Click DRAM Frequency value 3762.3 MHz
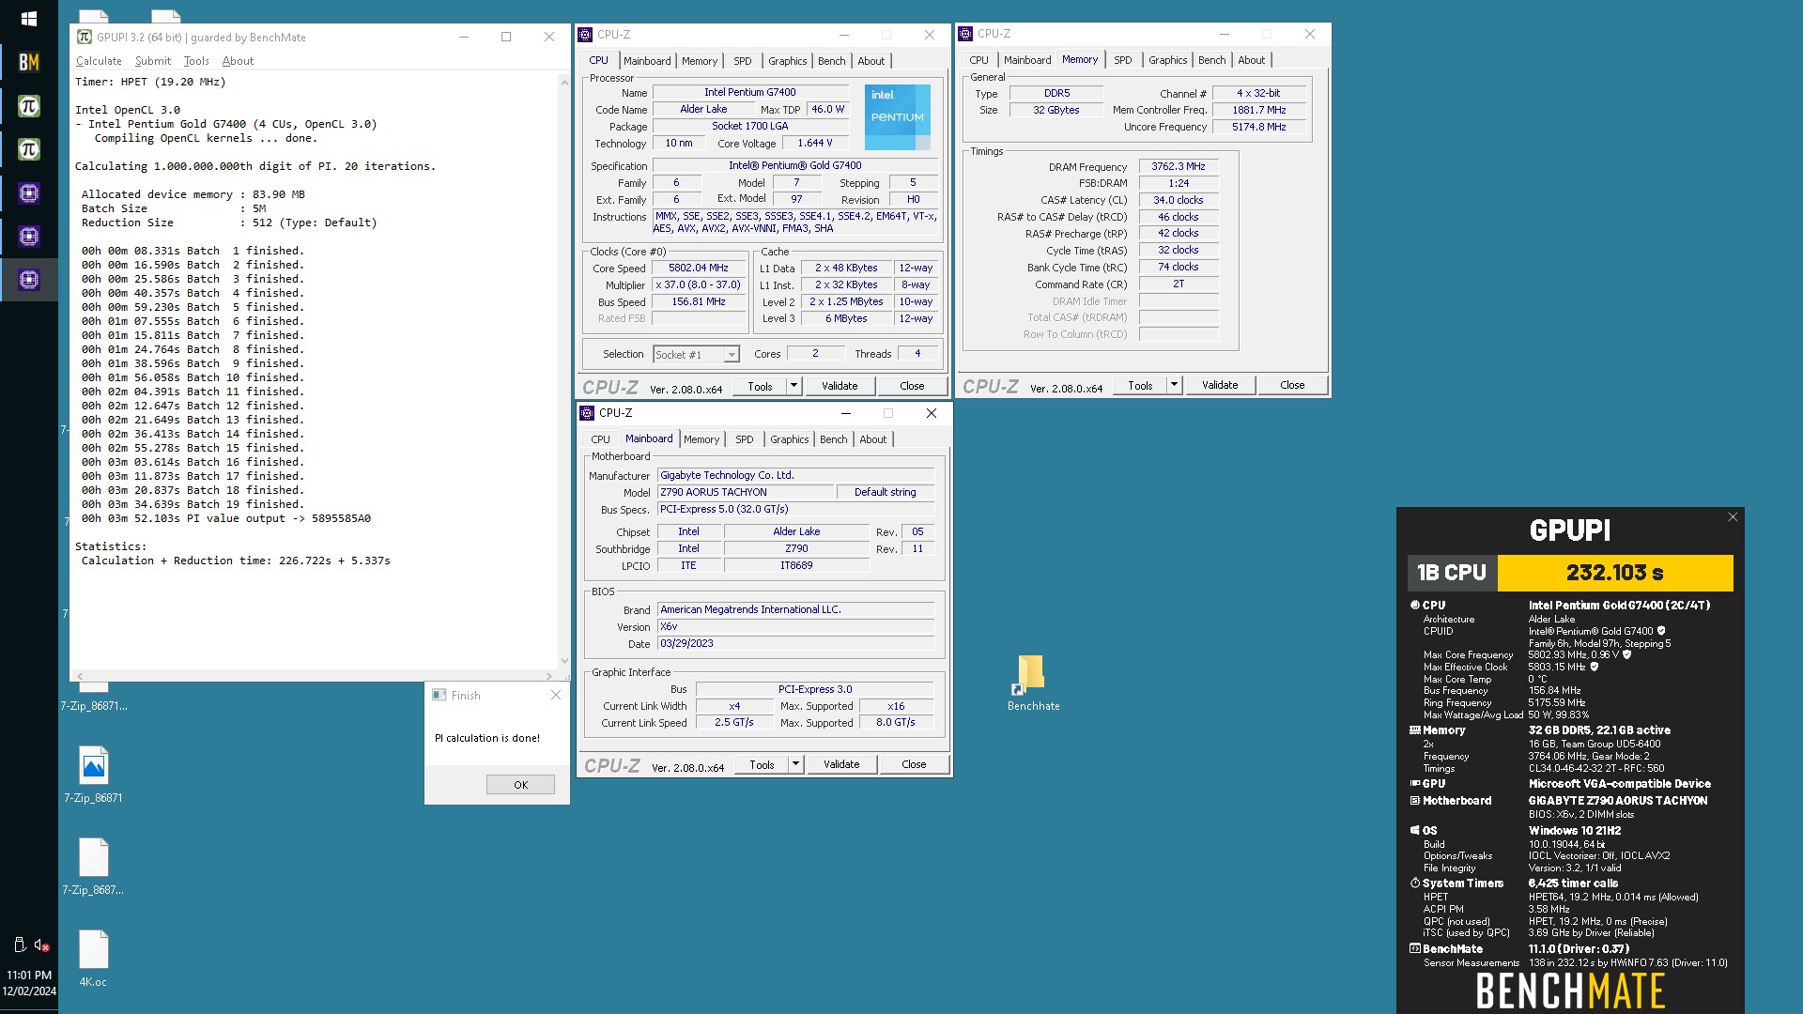Image resolution: width=1803 pixels, height=1014 pixels. 1179,167
